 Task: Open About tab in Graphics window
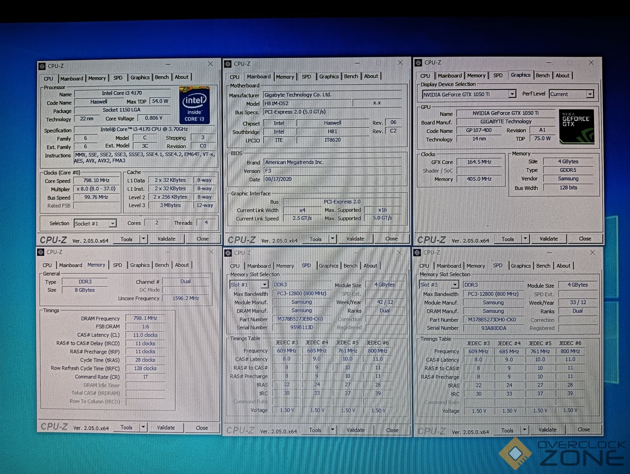(x=562, y=75)
